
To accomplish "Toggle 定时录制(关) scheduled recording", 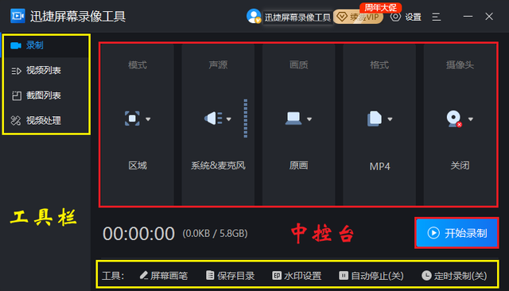I will (454, 276).
